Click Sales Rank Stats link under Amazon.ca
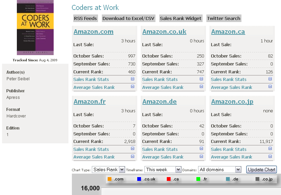Screen dimensions: 281x195 [229, 79]
